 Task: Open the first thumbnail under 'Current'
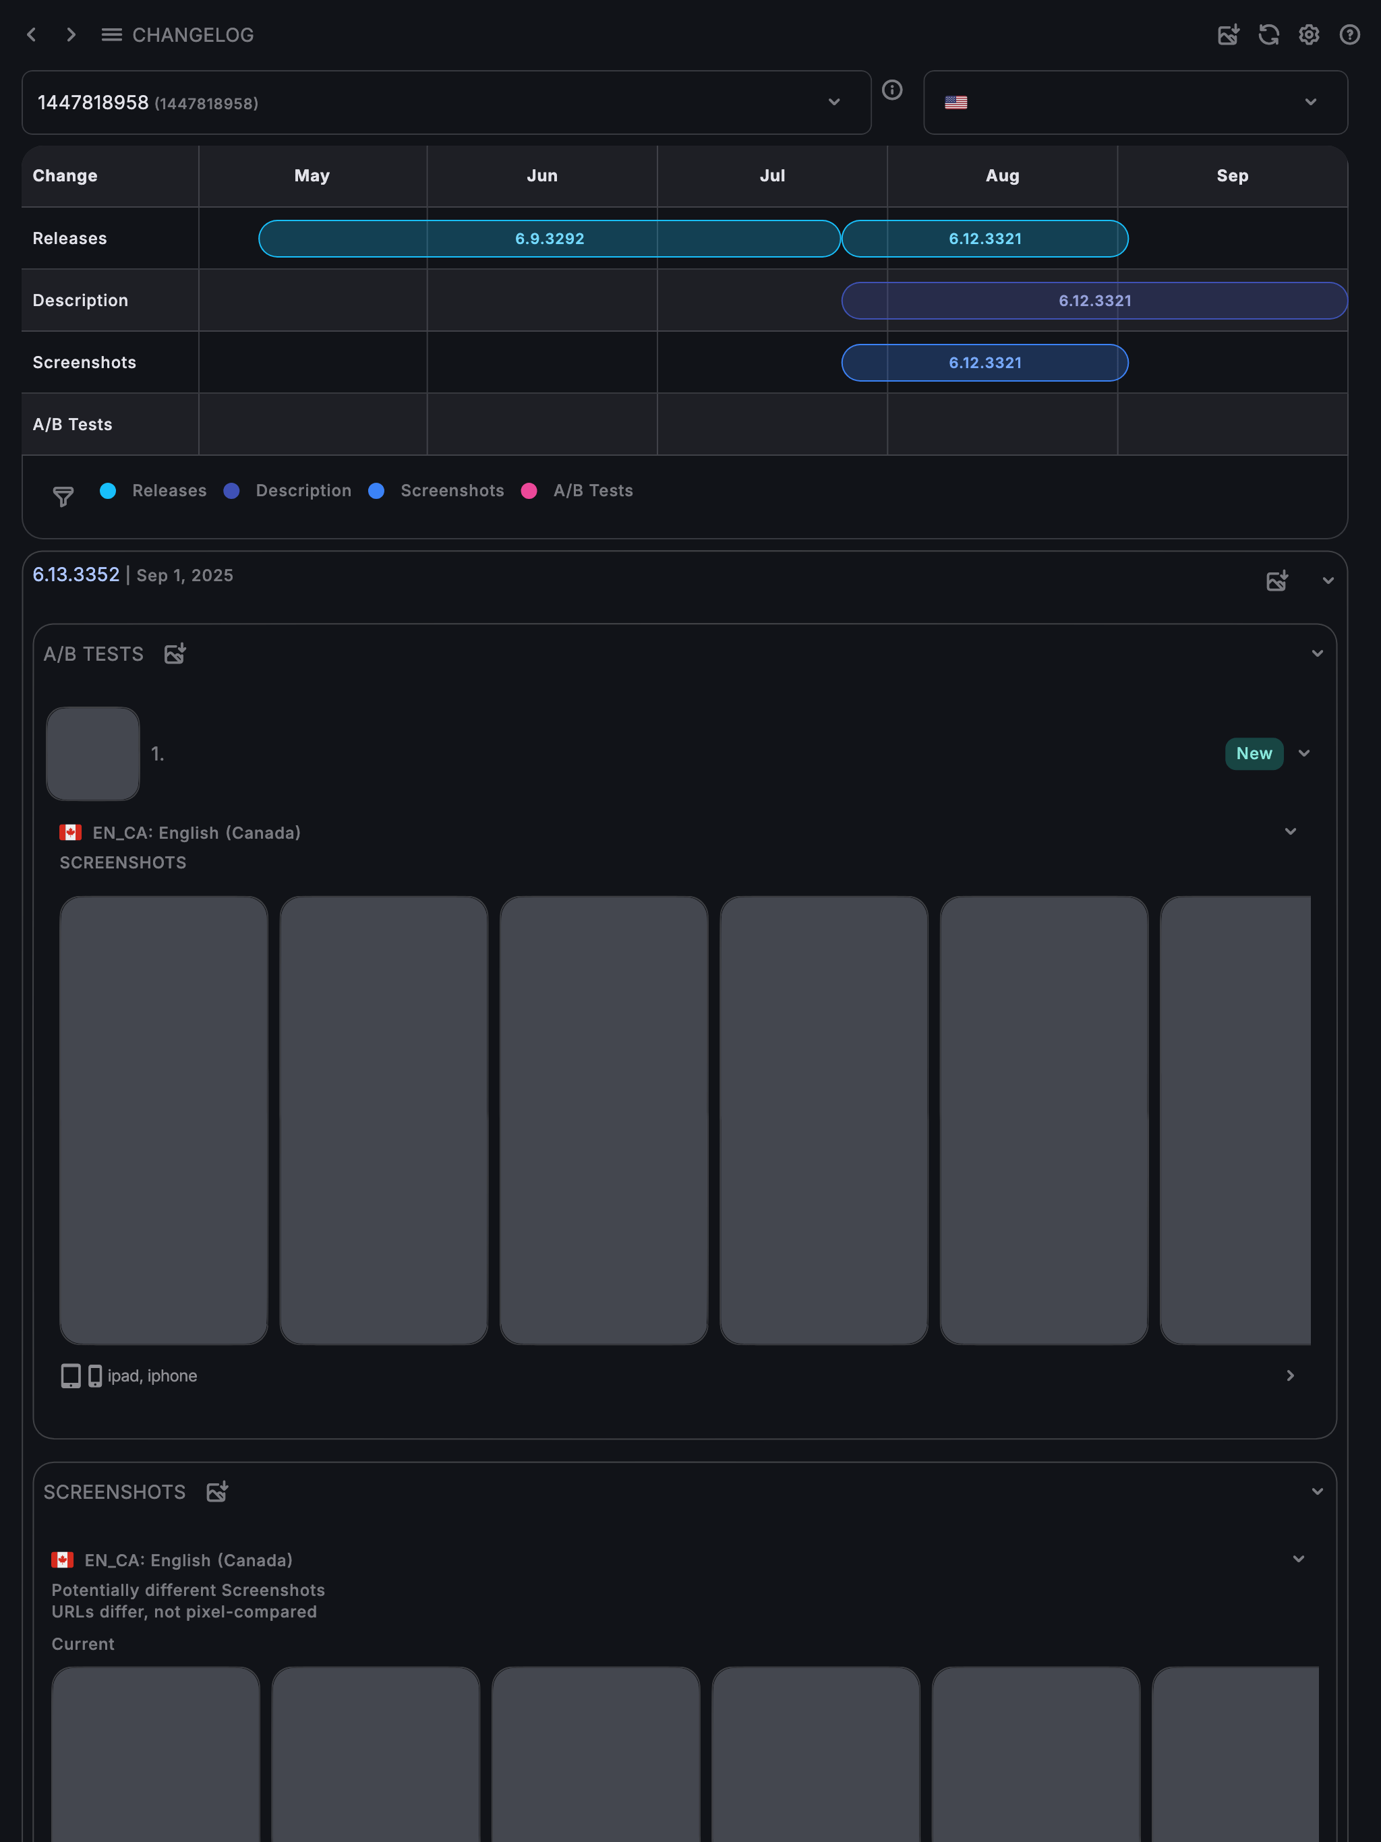tap(156, 1754)
